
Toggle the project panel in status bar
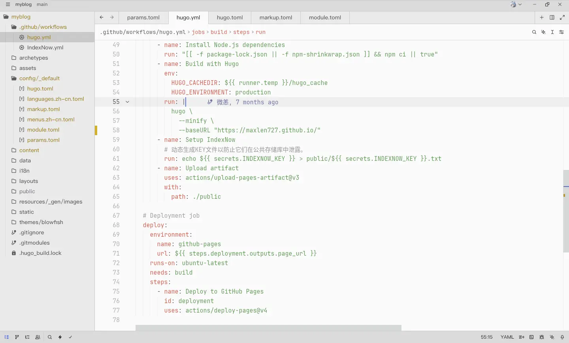point(7,337)
